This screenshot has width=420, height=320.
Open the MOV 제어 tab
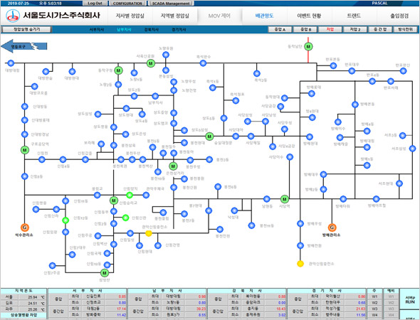(219, 16)
